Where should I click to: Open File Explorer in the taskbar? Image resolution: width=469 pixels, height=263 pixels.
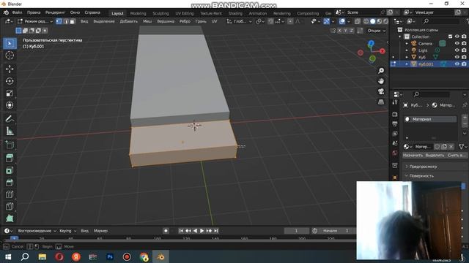click(43, 256)
